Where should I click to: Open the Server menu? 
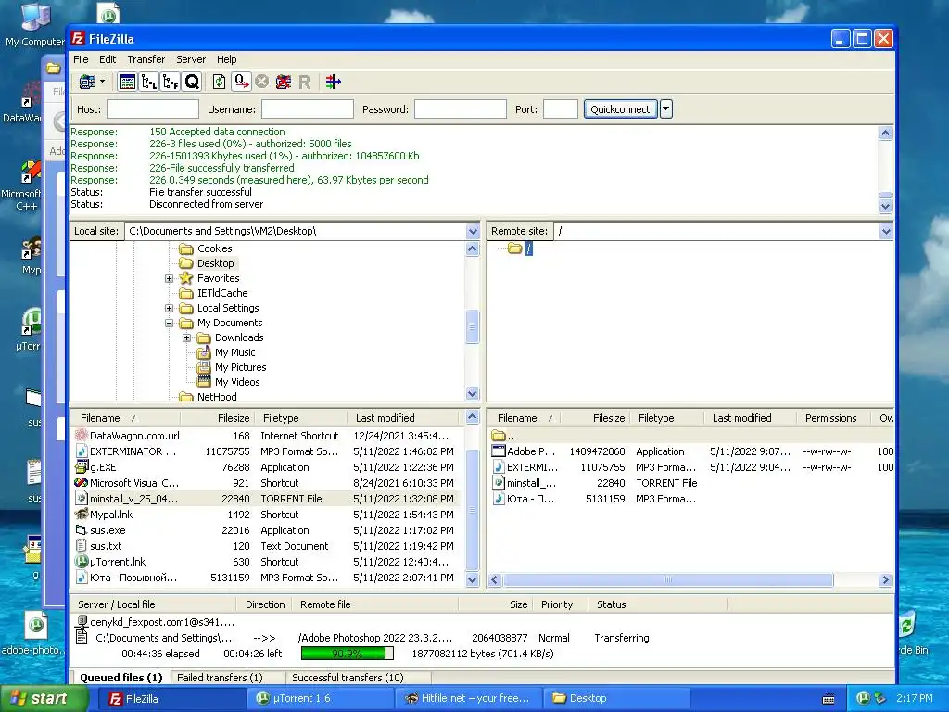[191, 59]
